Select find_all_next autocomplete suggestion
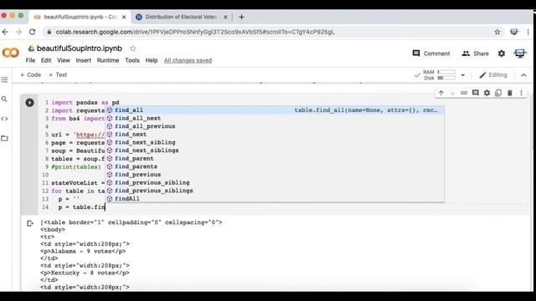 (275, 118)
